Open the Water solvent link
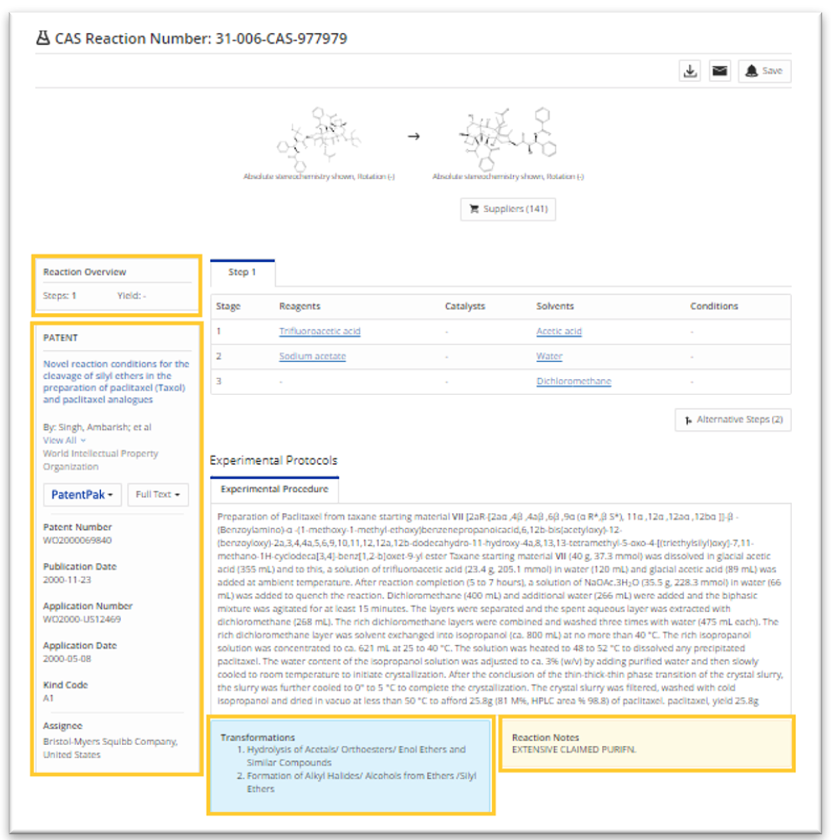831x840 pixels. [x=549, y=356]
